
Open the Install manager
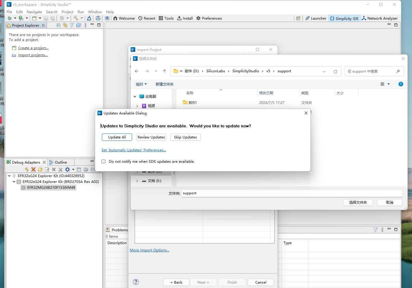pyautogui.click(x=185, y=18)
